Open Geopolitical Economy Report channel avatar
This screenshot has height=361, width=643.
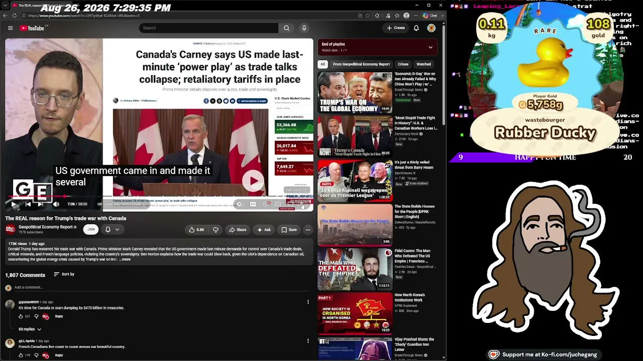coord(10,229)
